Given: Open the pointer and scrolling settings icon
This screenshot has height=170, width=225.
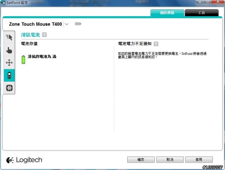Looking at the screenshot, I should coord(9,37).
